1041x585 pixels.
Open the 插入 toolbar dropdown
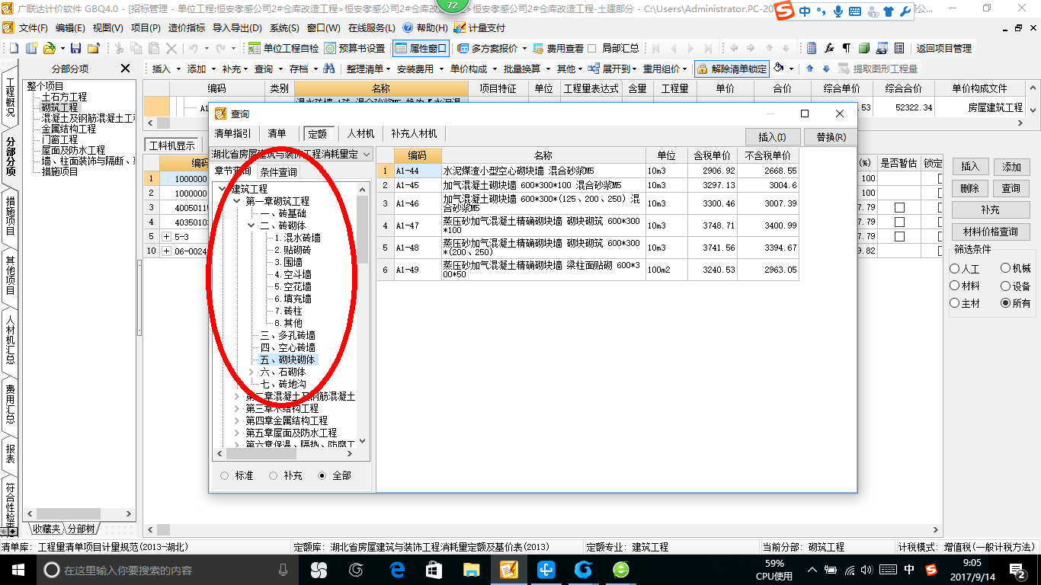(x=166, y=69)
